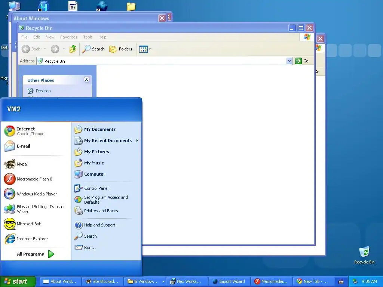Open Back history dropdown arrow
Viewport: 383px width, 287px height.
[45, 49]
